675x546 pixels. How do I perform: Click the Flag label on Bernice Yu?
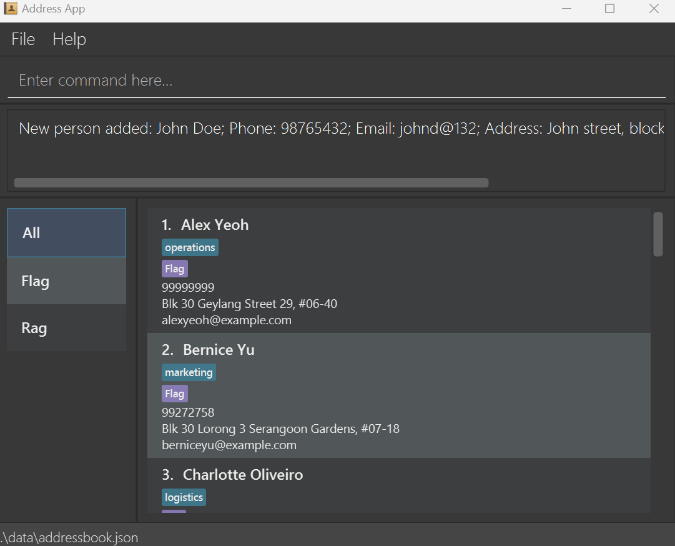tap(175, 394)
